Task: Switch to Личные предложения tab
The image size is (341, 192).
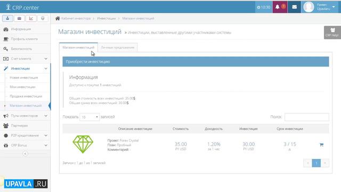Action: 117,47
